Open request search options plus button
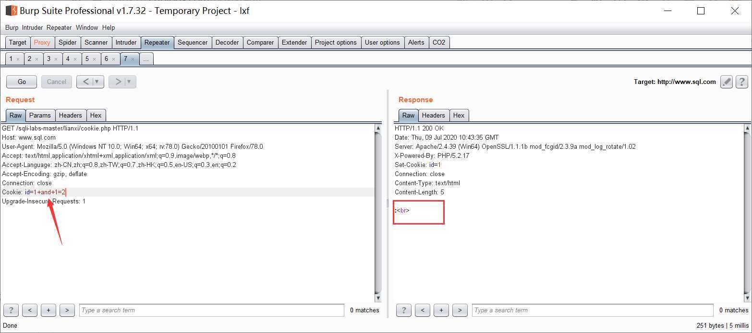 click(x=49, y=310)
